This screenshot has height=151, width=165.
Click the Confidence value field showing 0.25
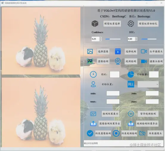click(95, 39)
